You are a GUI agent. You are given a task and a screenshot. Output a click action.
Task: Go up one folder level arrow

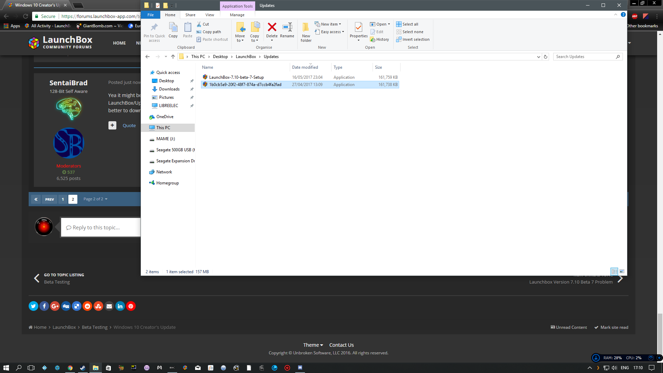(173, 57)
